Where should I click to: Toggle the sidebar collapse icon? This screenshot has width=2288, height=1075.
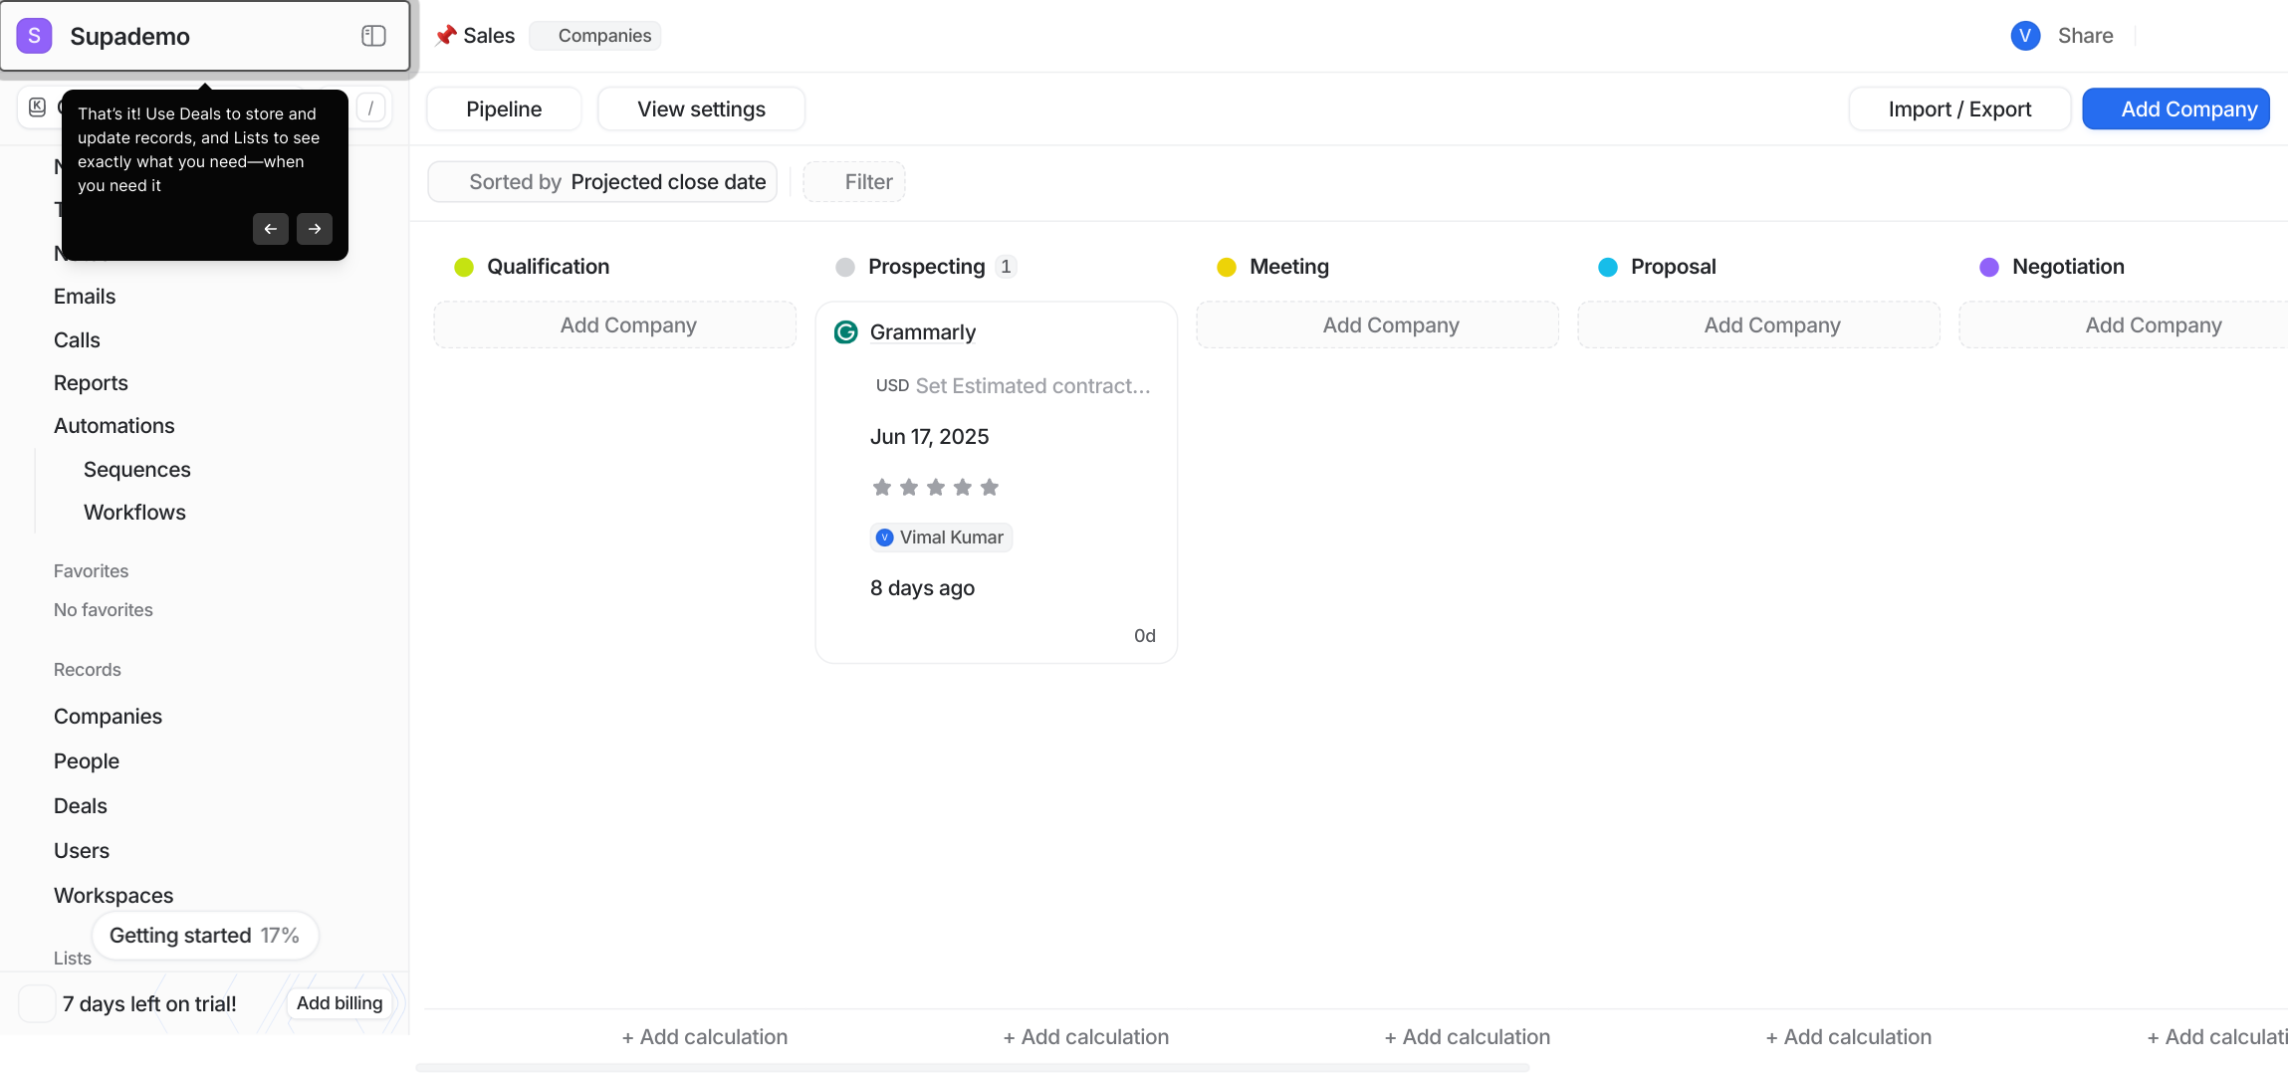[x=373, y=36]
